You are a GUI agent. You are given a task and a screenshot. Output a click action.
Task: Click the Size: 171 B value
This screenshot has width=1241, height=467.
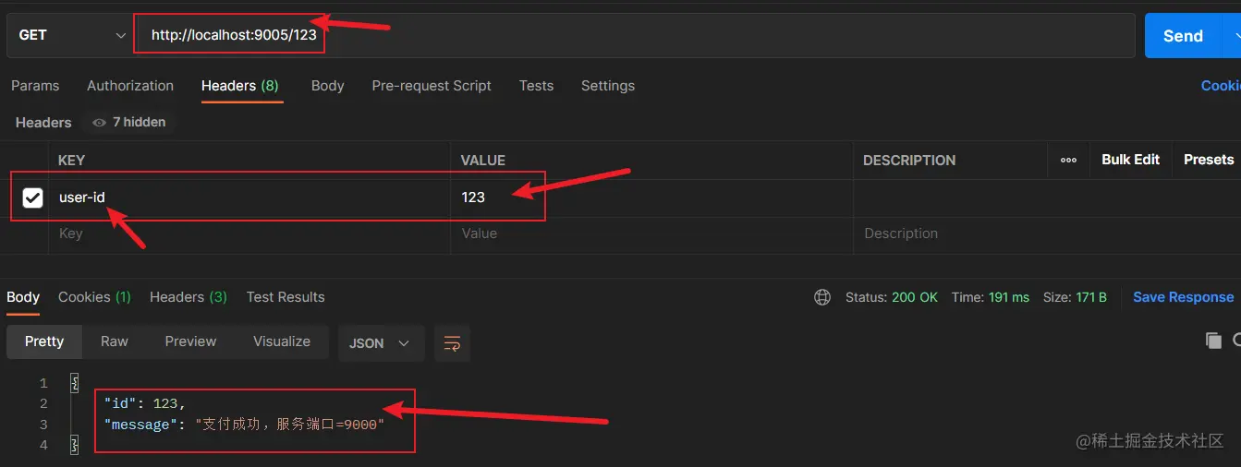pos(1075,297)
